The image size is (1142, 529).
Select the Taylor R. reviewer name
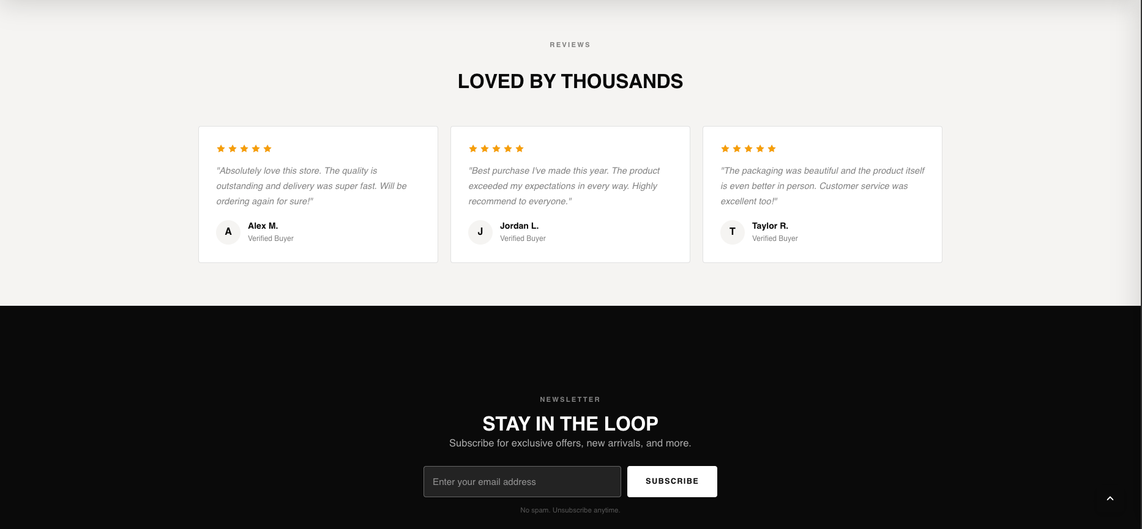770,226
